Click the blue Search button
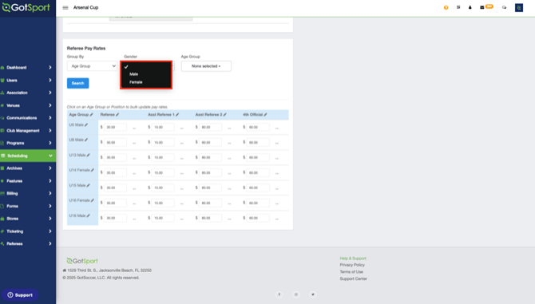Screen dimensions: 535x304 [x=77, y=83]
